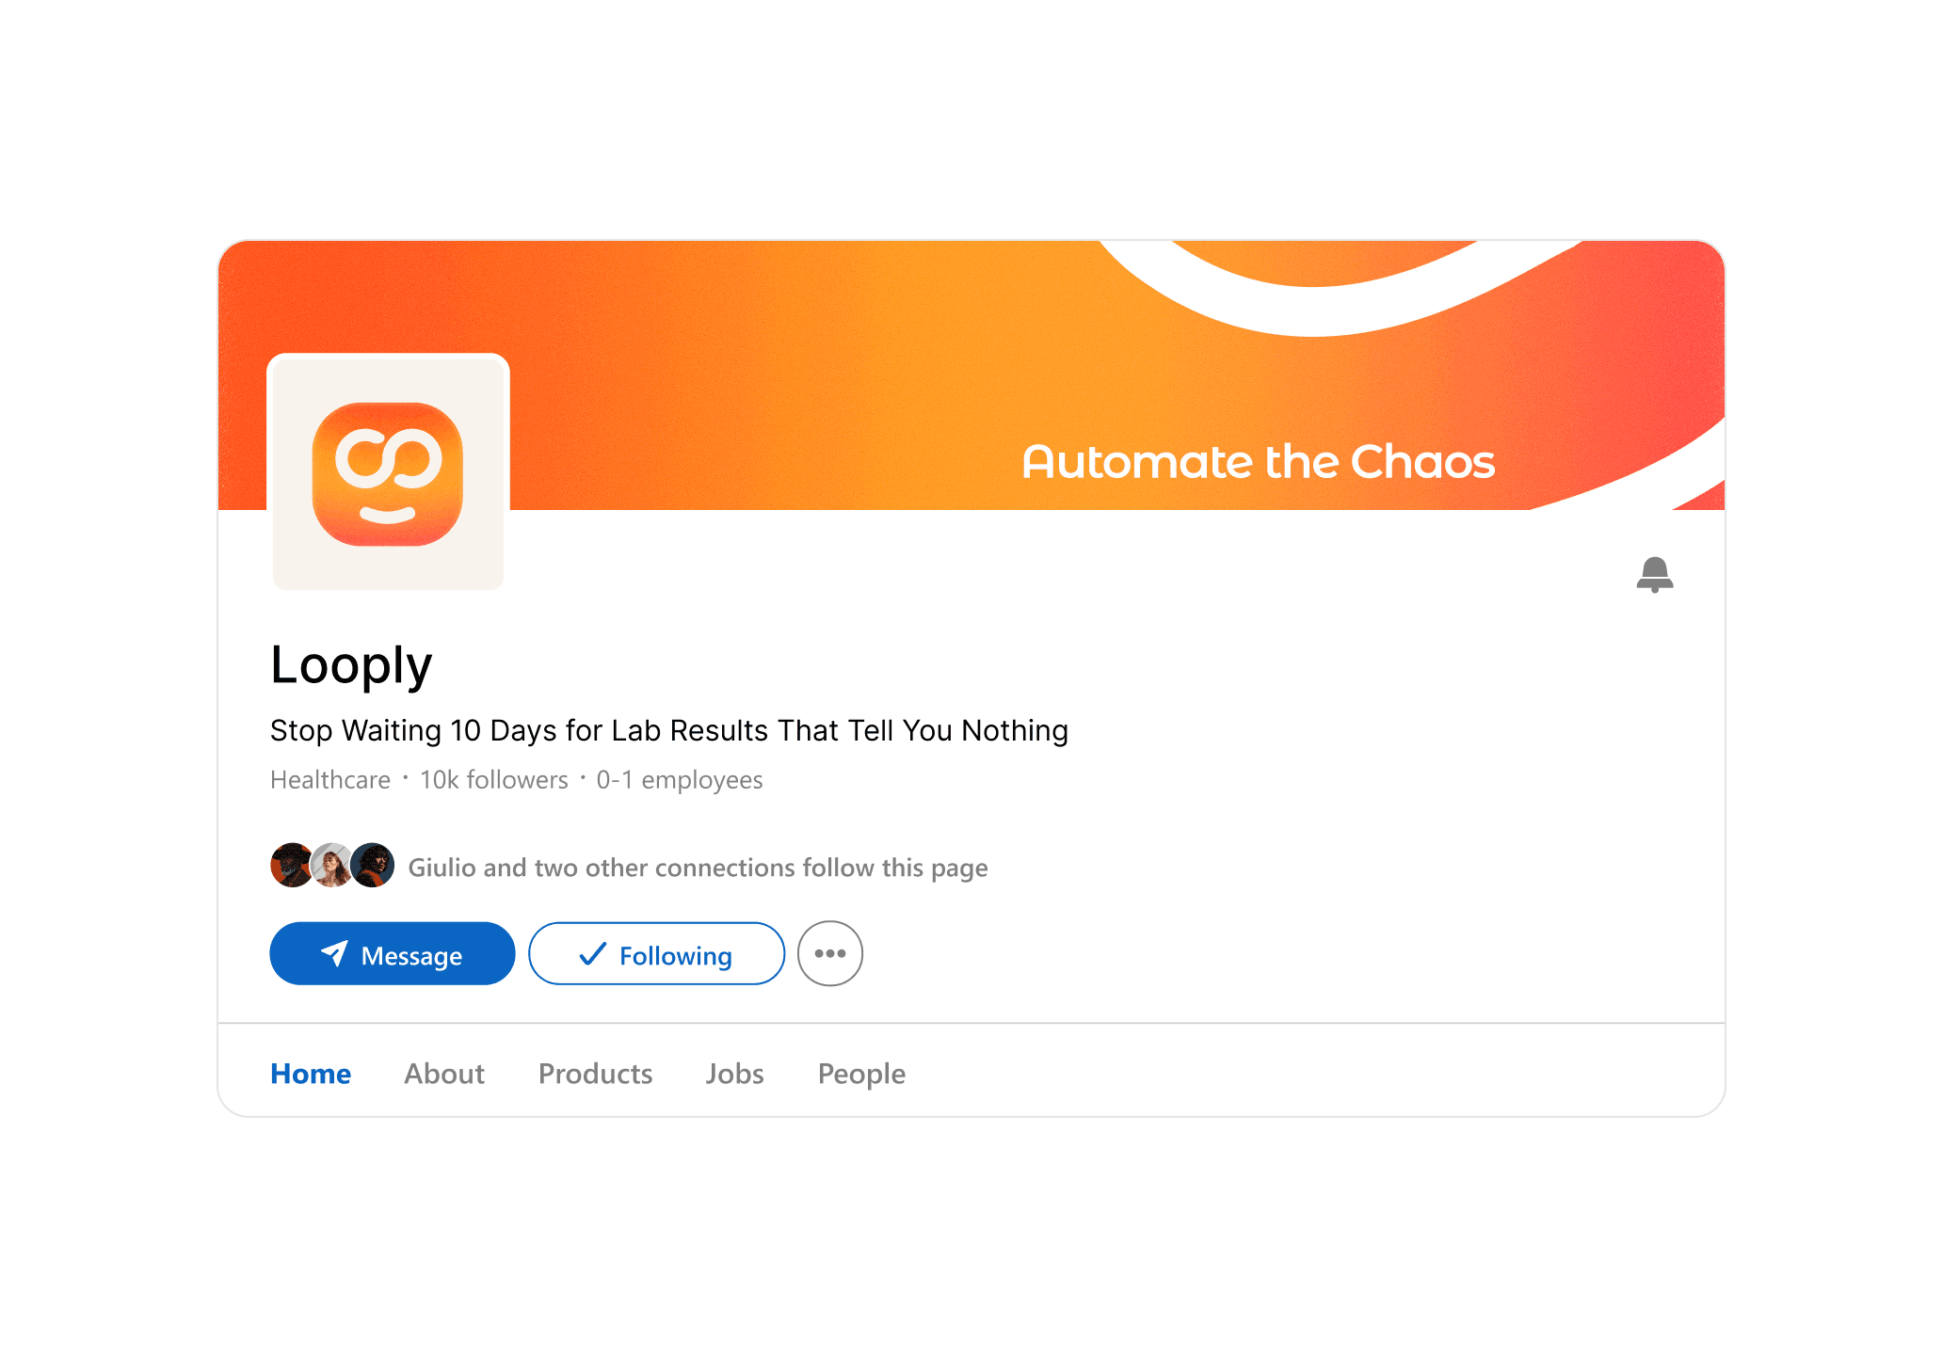Toggle the Following button to unfollow
Image resolution: width=1943 pixels, height=1355 pixels.
pyautogui.click(x=656, y=953)
